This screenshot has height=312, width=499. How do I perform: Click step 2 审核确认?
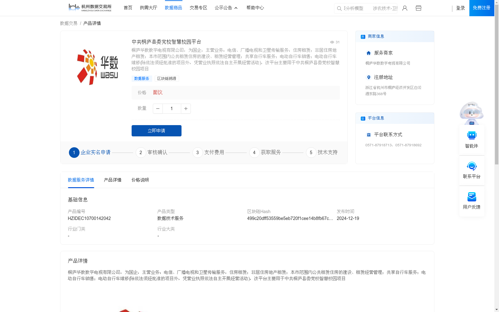point(152,153)
